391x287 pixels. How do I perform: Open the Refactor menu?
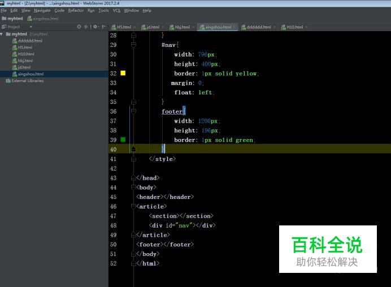tap(76, 10)
